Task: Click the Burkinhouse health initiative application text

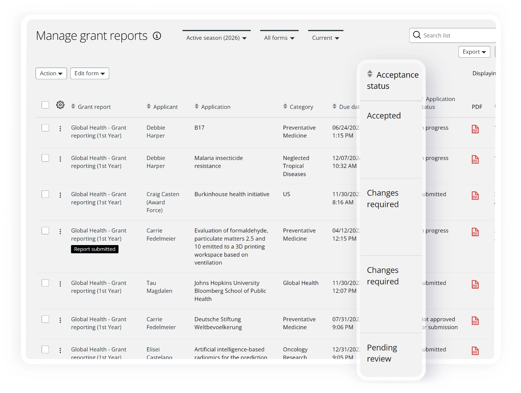Action: tap(232, 194)
